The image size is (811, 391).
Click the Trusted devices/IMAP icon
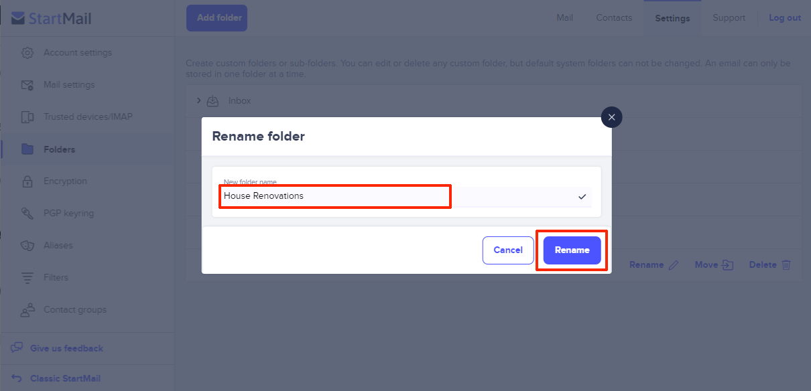coord(27,117)
